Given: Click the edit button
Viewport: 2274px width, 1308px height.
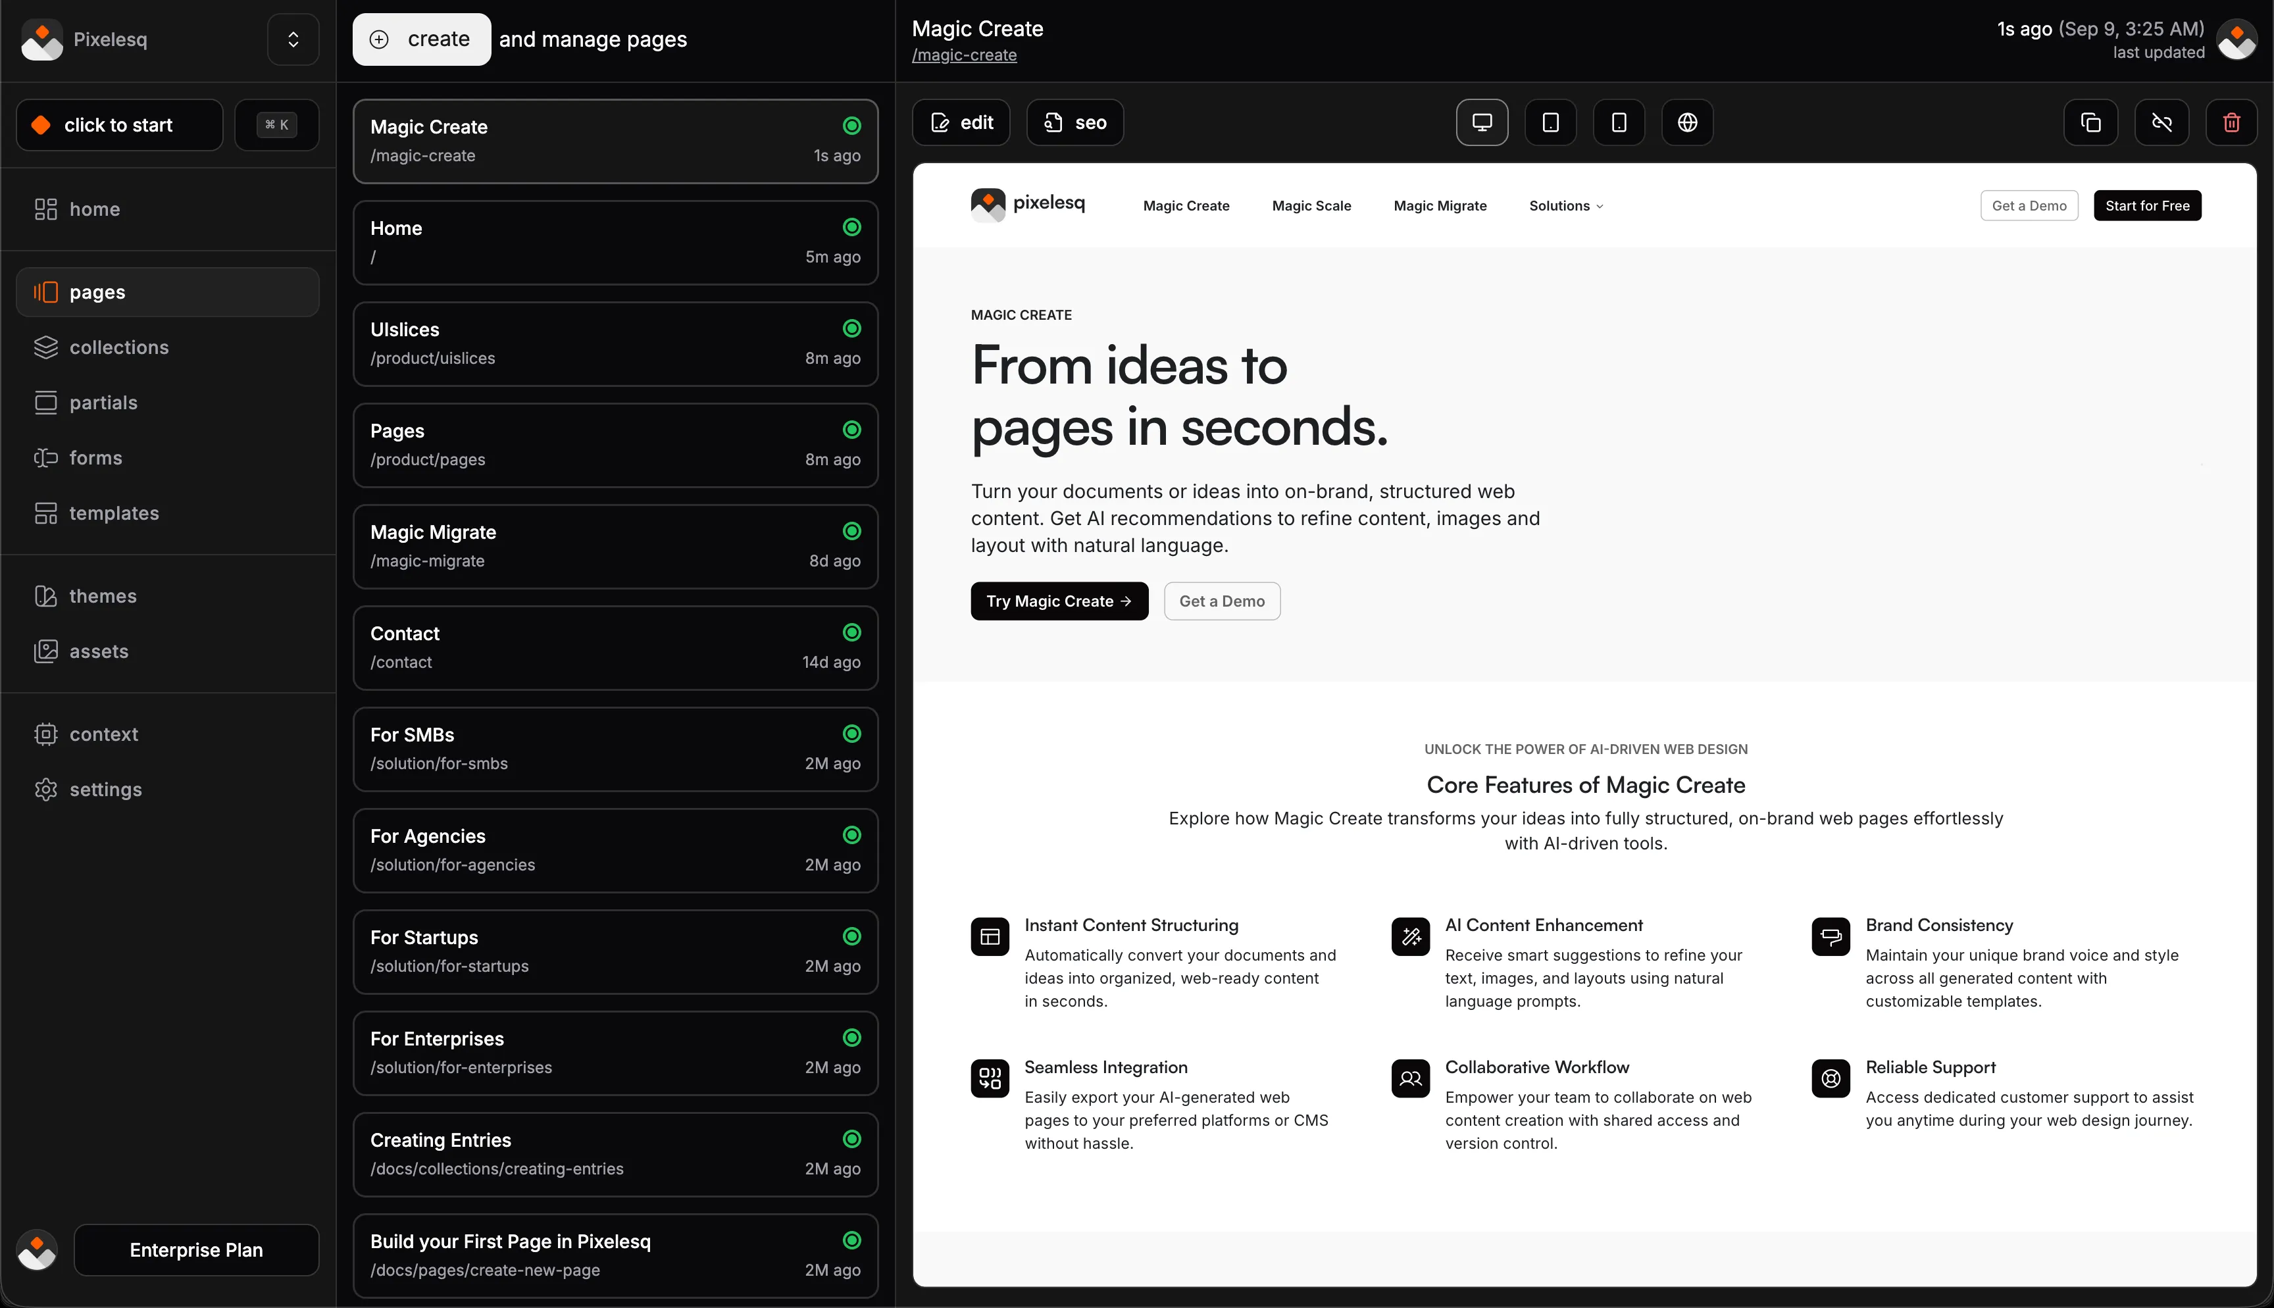Looking at the screenshot, I should pos(961,122).
